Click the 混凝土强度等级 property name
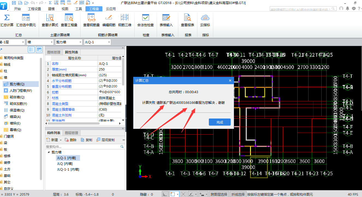 pos(63,110)
